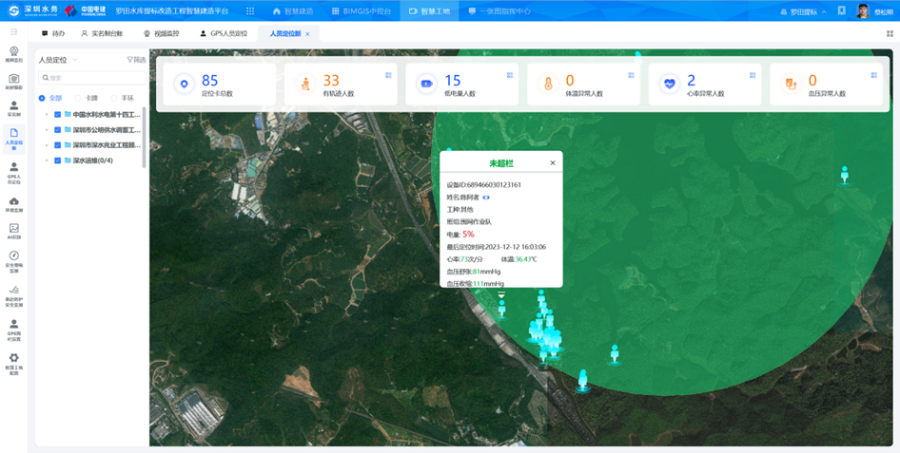900x453 pixels.
Task: Select the 手环 radio button
Action: [x=114, y=98]
